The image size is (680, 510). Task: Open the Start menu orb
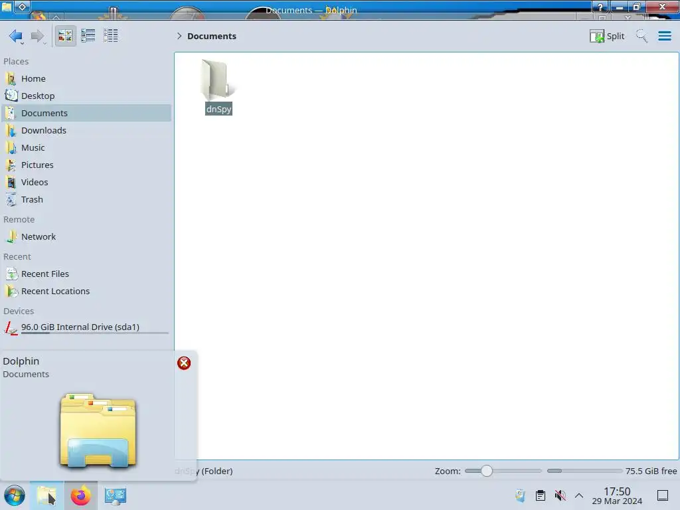pyautogui.click(x=15, y=495)
